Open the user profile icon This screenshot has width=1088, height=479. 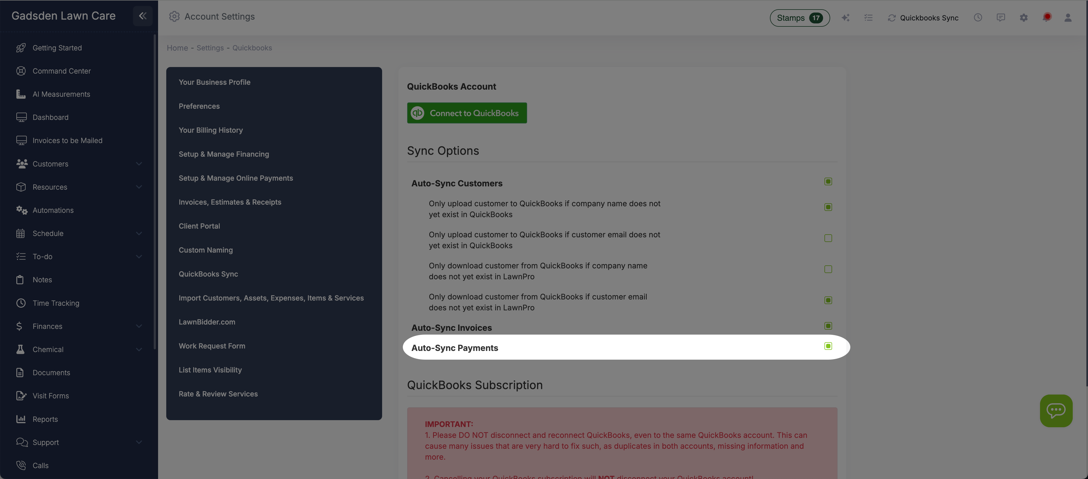coord(1068,17)
